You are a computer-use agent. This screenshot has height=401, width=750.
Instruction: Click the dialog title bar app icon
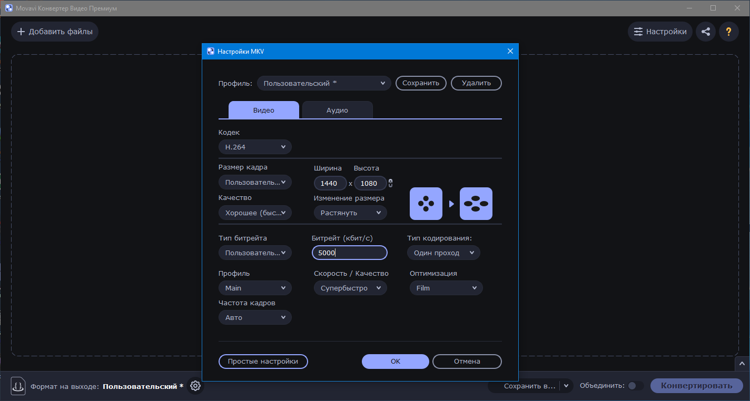(211, 51)
